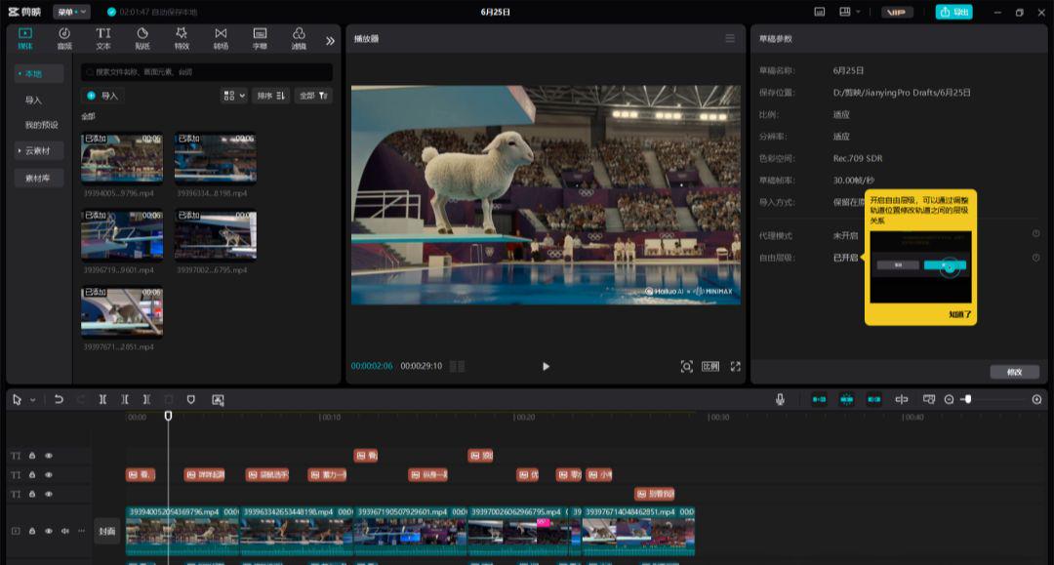Click the fullscreen icon in the player bar
The width and height of the screenshot is (1054, 565).
(737, 366)
